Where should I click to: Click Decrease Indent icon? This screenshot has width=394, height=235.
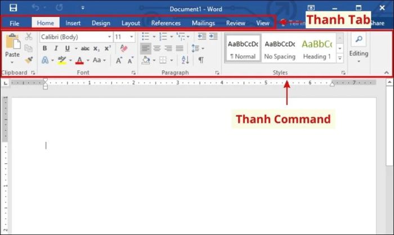202,36
